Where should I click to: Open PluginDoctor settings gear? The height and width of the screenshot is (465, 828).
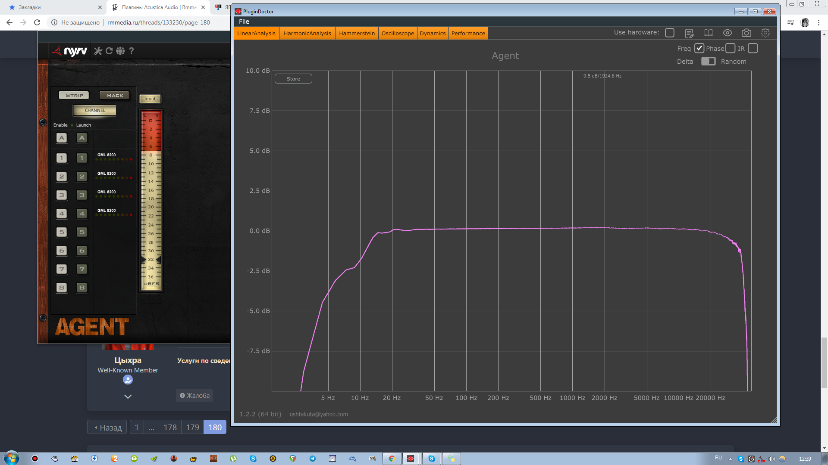(765, 33)
